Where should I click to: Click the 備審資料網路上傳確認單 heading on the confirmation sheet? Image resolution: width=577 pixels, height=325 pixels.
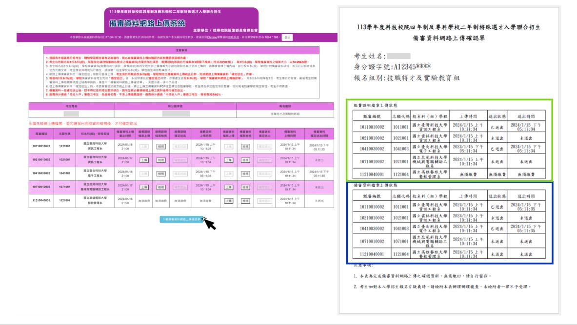pyautogui.click(x=449, y=38)
